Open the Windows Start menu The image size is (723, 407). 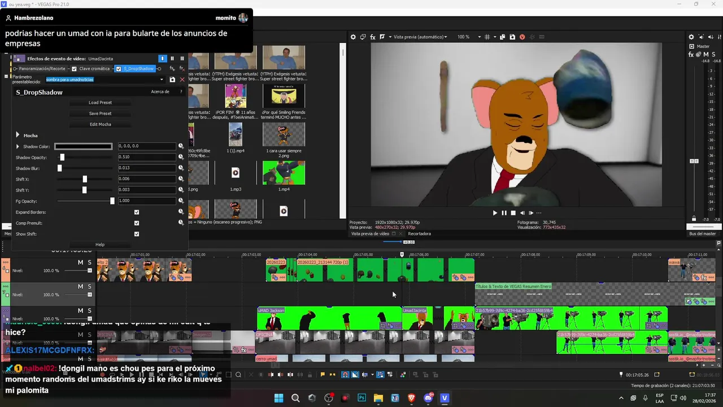click(278, 398)
